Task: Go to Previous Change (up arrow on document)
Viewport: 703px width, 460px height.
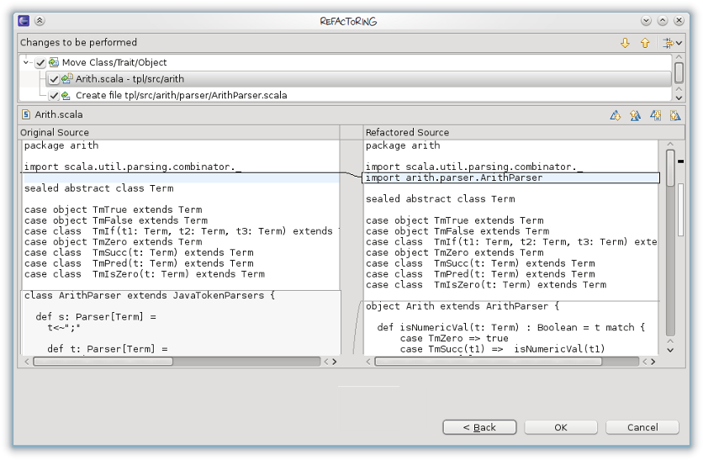Action: 675,116
